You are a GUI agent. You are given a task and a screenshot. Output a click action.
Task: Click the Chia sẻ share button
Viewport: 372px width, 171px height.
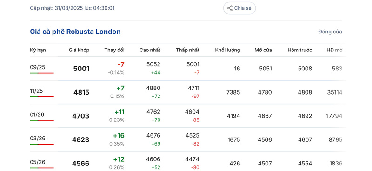[x=239, y=8]
